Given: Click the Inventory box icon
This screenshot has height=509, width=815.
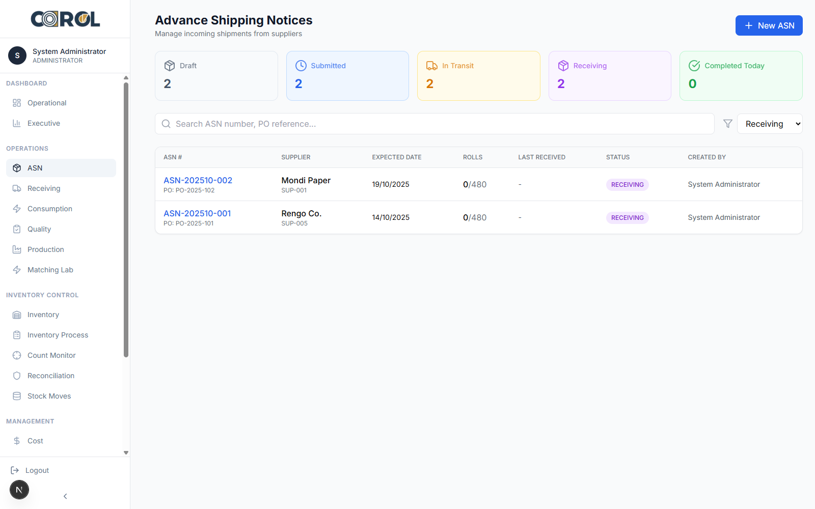Looking at the screenshot, I should pos(17,315).
